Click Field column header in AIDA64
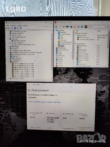This screenshot has width=110, height=147. click(77, 31)
